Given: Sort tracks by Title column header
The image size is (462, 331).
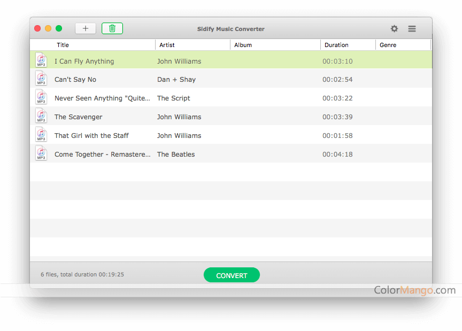Looking at the screenshot, I should (63, 45).
